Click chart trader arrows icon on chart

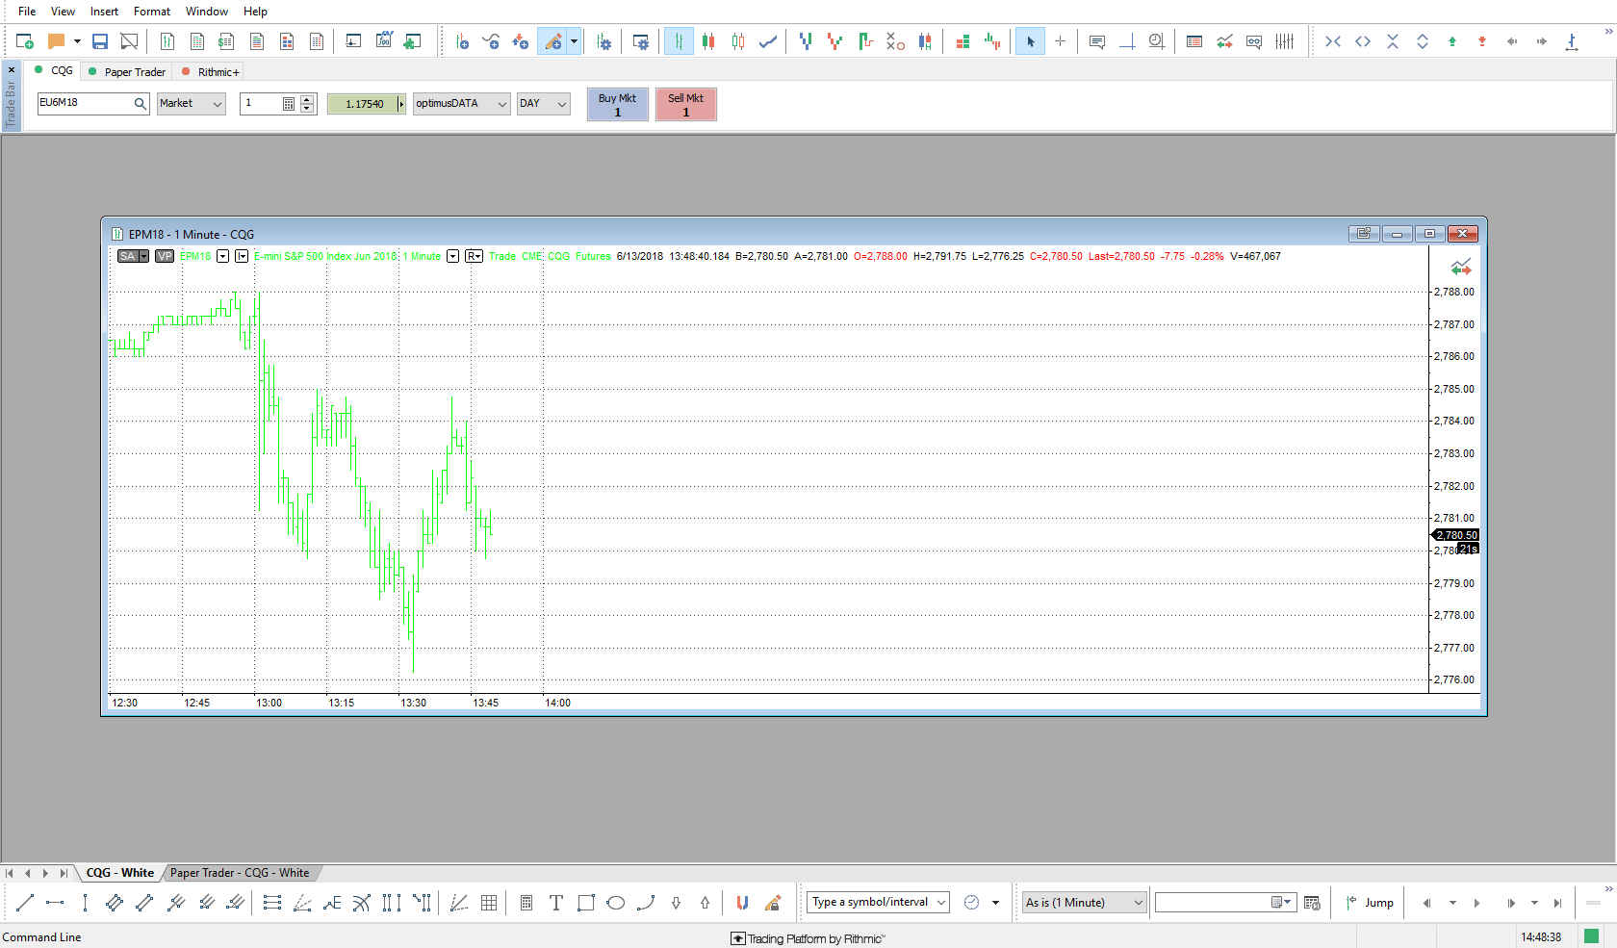[x=1461, y=268]
